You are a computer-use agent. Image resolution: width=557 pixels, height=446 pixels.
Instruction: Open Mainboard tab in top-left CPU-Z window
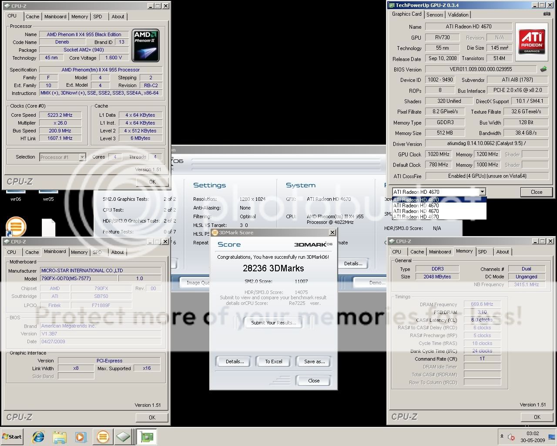click(x=56, y=17)
